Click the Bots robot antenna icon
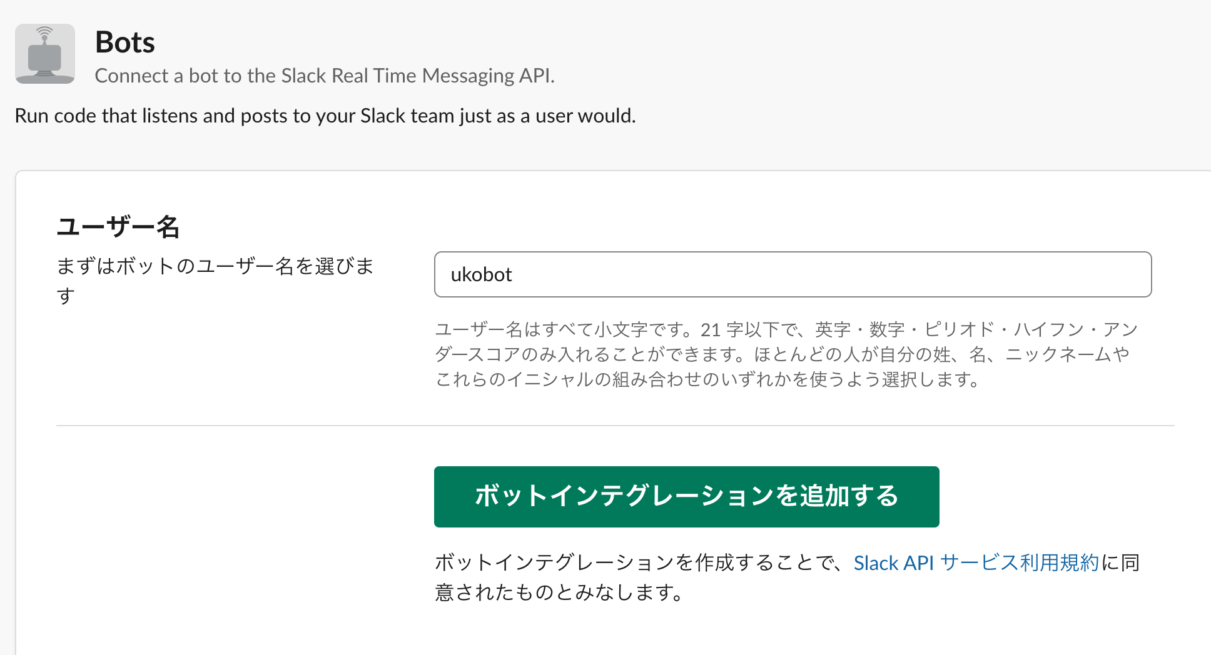The height and width of the screenshot is (655, 1211). click(45, 54)
